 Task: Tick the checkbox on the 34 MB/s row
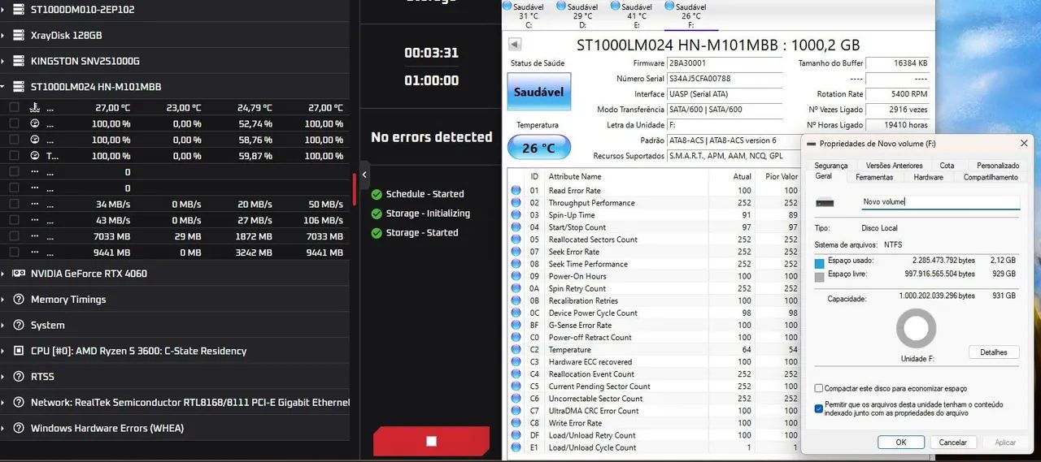[14, 204]
